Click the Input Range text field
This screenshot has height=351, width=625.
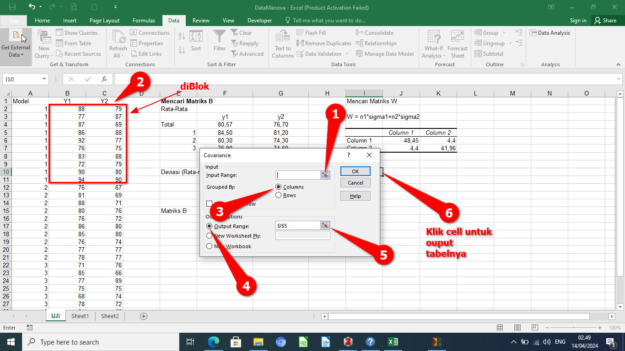pos(297,175)
